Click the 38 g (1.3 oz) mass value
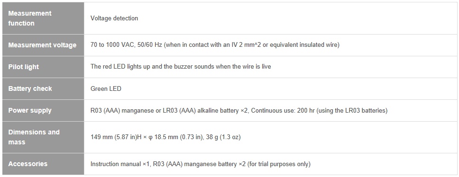This screenshot has height=177, width=459. [223, 137]
